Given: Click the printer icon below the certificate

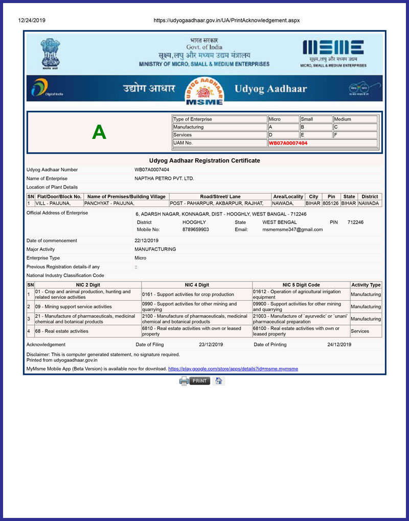Looking at the screenshot, I should tap(184, 381).
